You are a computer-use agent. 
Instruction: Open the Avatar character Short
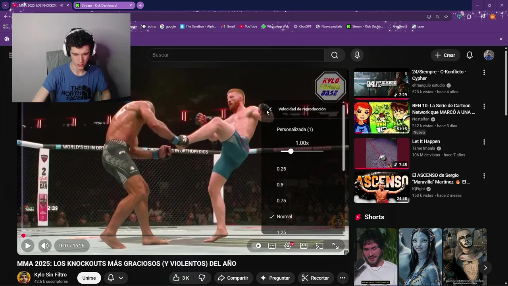(x=420, y=257)
